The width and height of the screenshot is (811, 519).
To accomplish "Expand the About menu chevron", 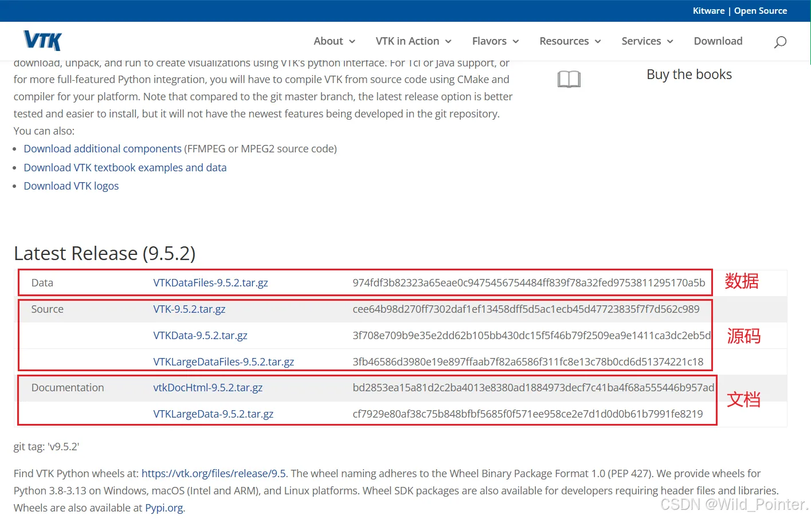I will pos(352,41).
